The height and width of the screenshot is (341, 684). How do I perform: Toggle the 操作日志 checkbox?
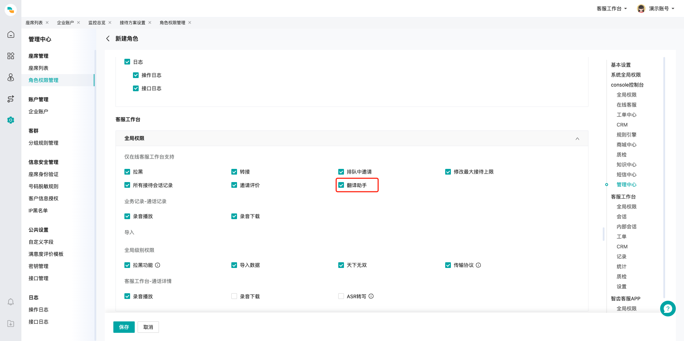point(136,75)
